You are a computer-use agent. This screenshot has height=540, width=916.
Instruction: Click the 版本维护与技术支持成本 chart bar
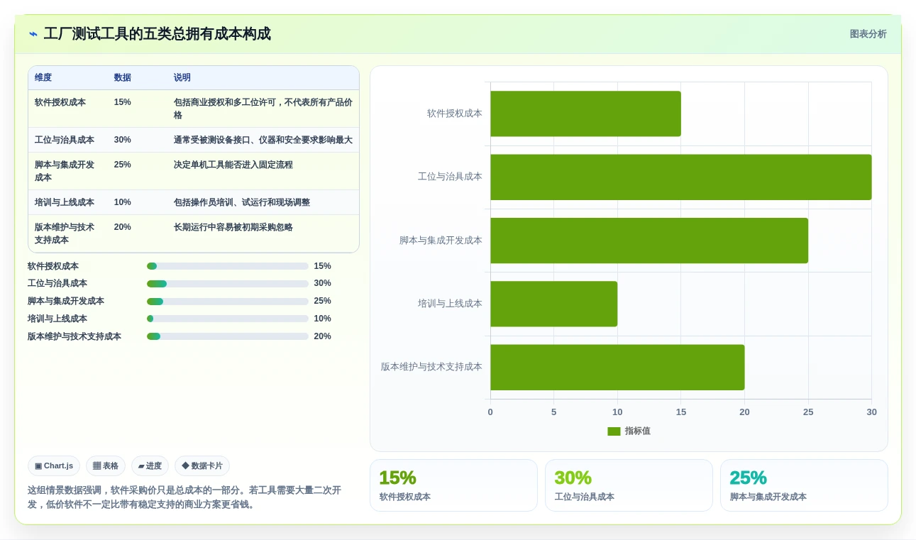coord(617,367)
